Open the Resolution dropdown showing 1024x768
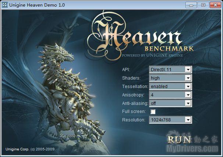 [170, 120]
